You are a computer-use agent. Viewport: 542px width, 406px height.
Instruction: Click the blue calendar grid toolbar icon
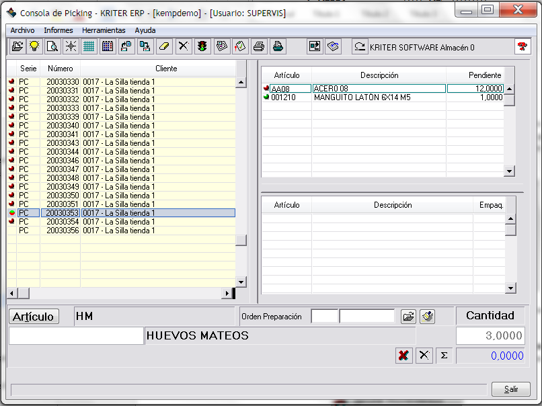point(108,46)
